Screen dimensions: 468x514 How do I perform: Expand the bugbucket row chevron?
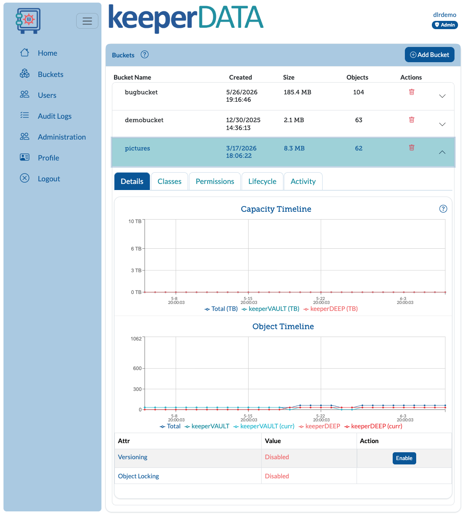point(442,96)
